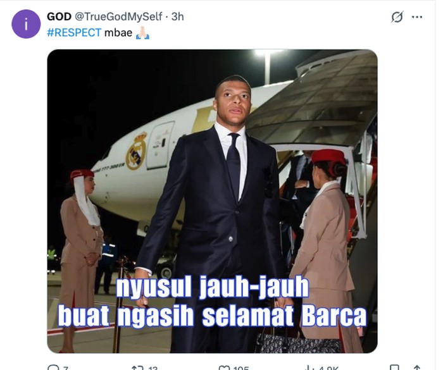Click the view count 4.8K

point(328,367)
